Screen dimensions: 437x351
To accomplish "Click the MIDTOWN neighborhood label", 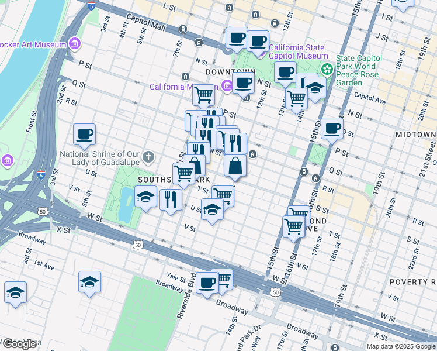I will click(x=415, y=135).
